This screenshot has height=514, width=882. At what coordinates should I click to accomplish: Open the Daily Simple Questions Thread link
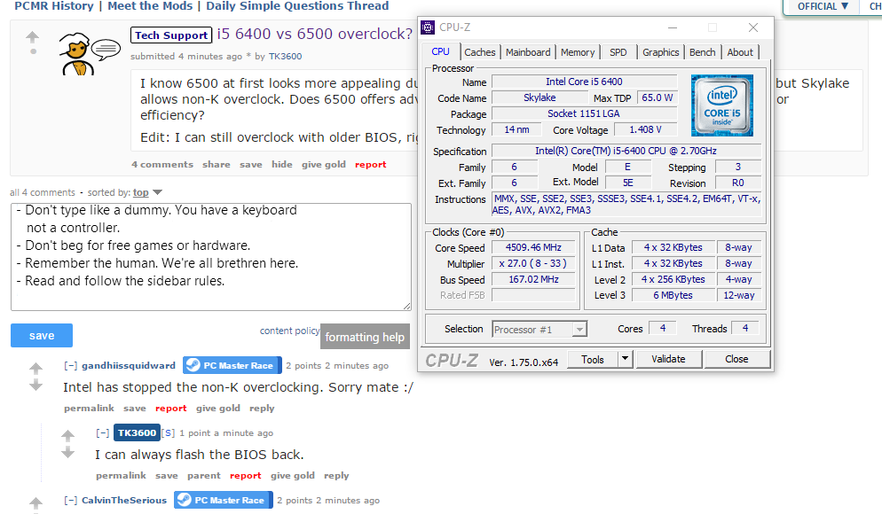point(297,6)
